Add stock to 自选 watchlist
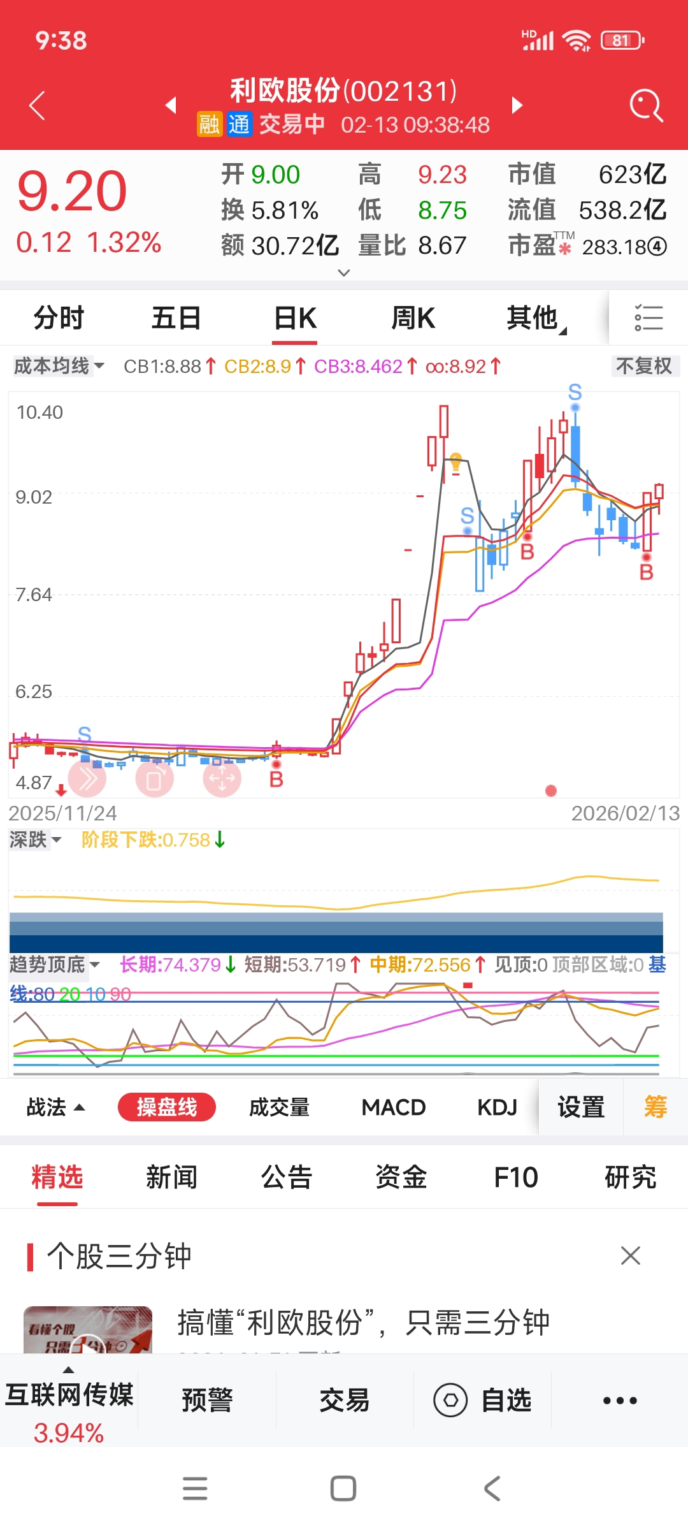This screenshot has width=688, height=1530. (482, 1400)
